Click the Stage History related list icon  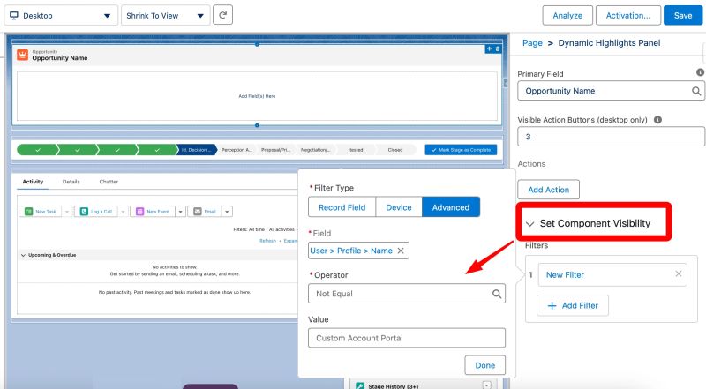click(360, 385)
